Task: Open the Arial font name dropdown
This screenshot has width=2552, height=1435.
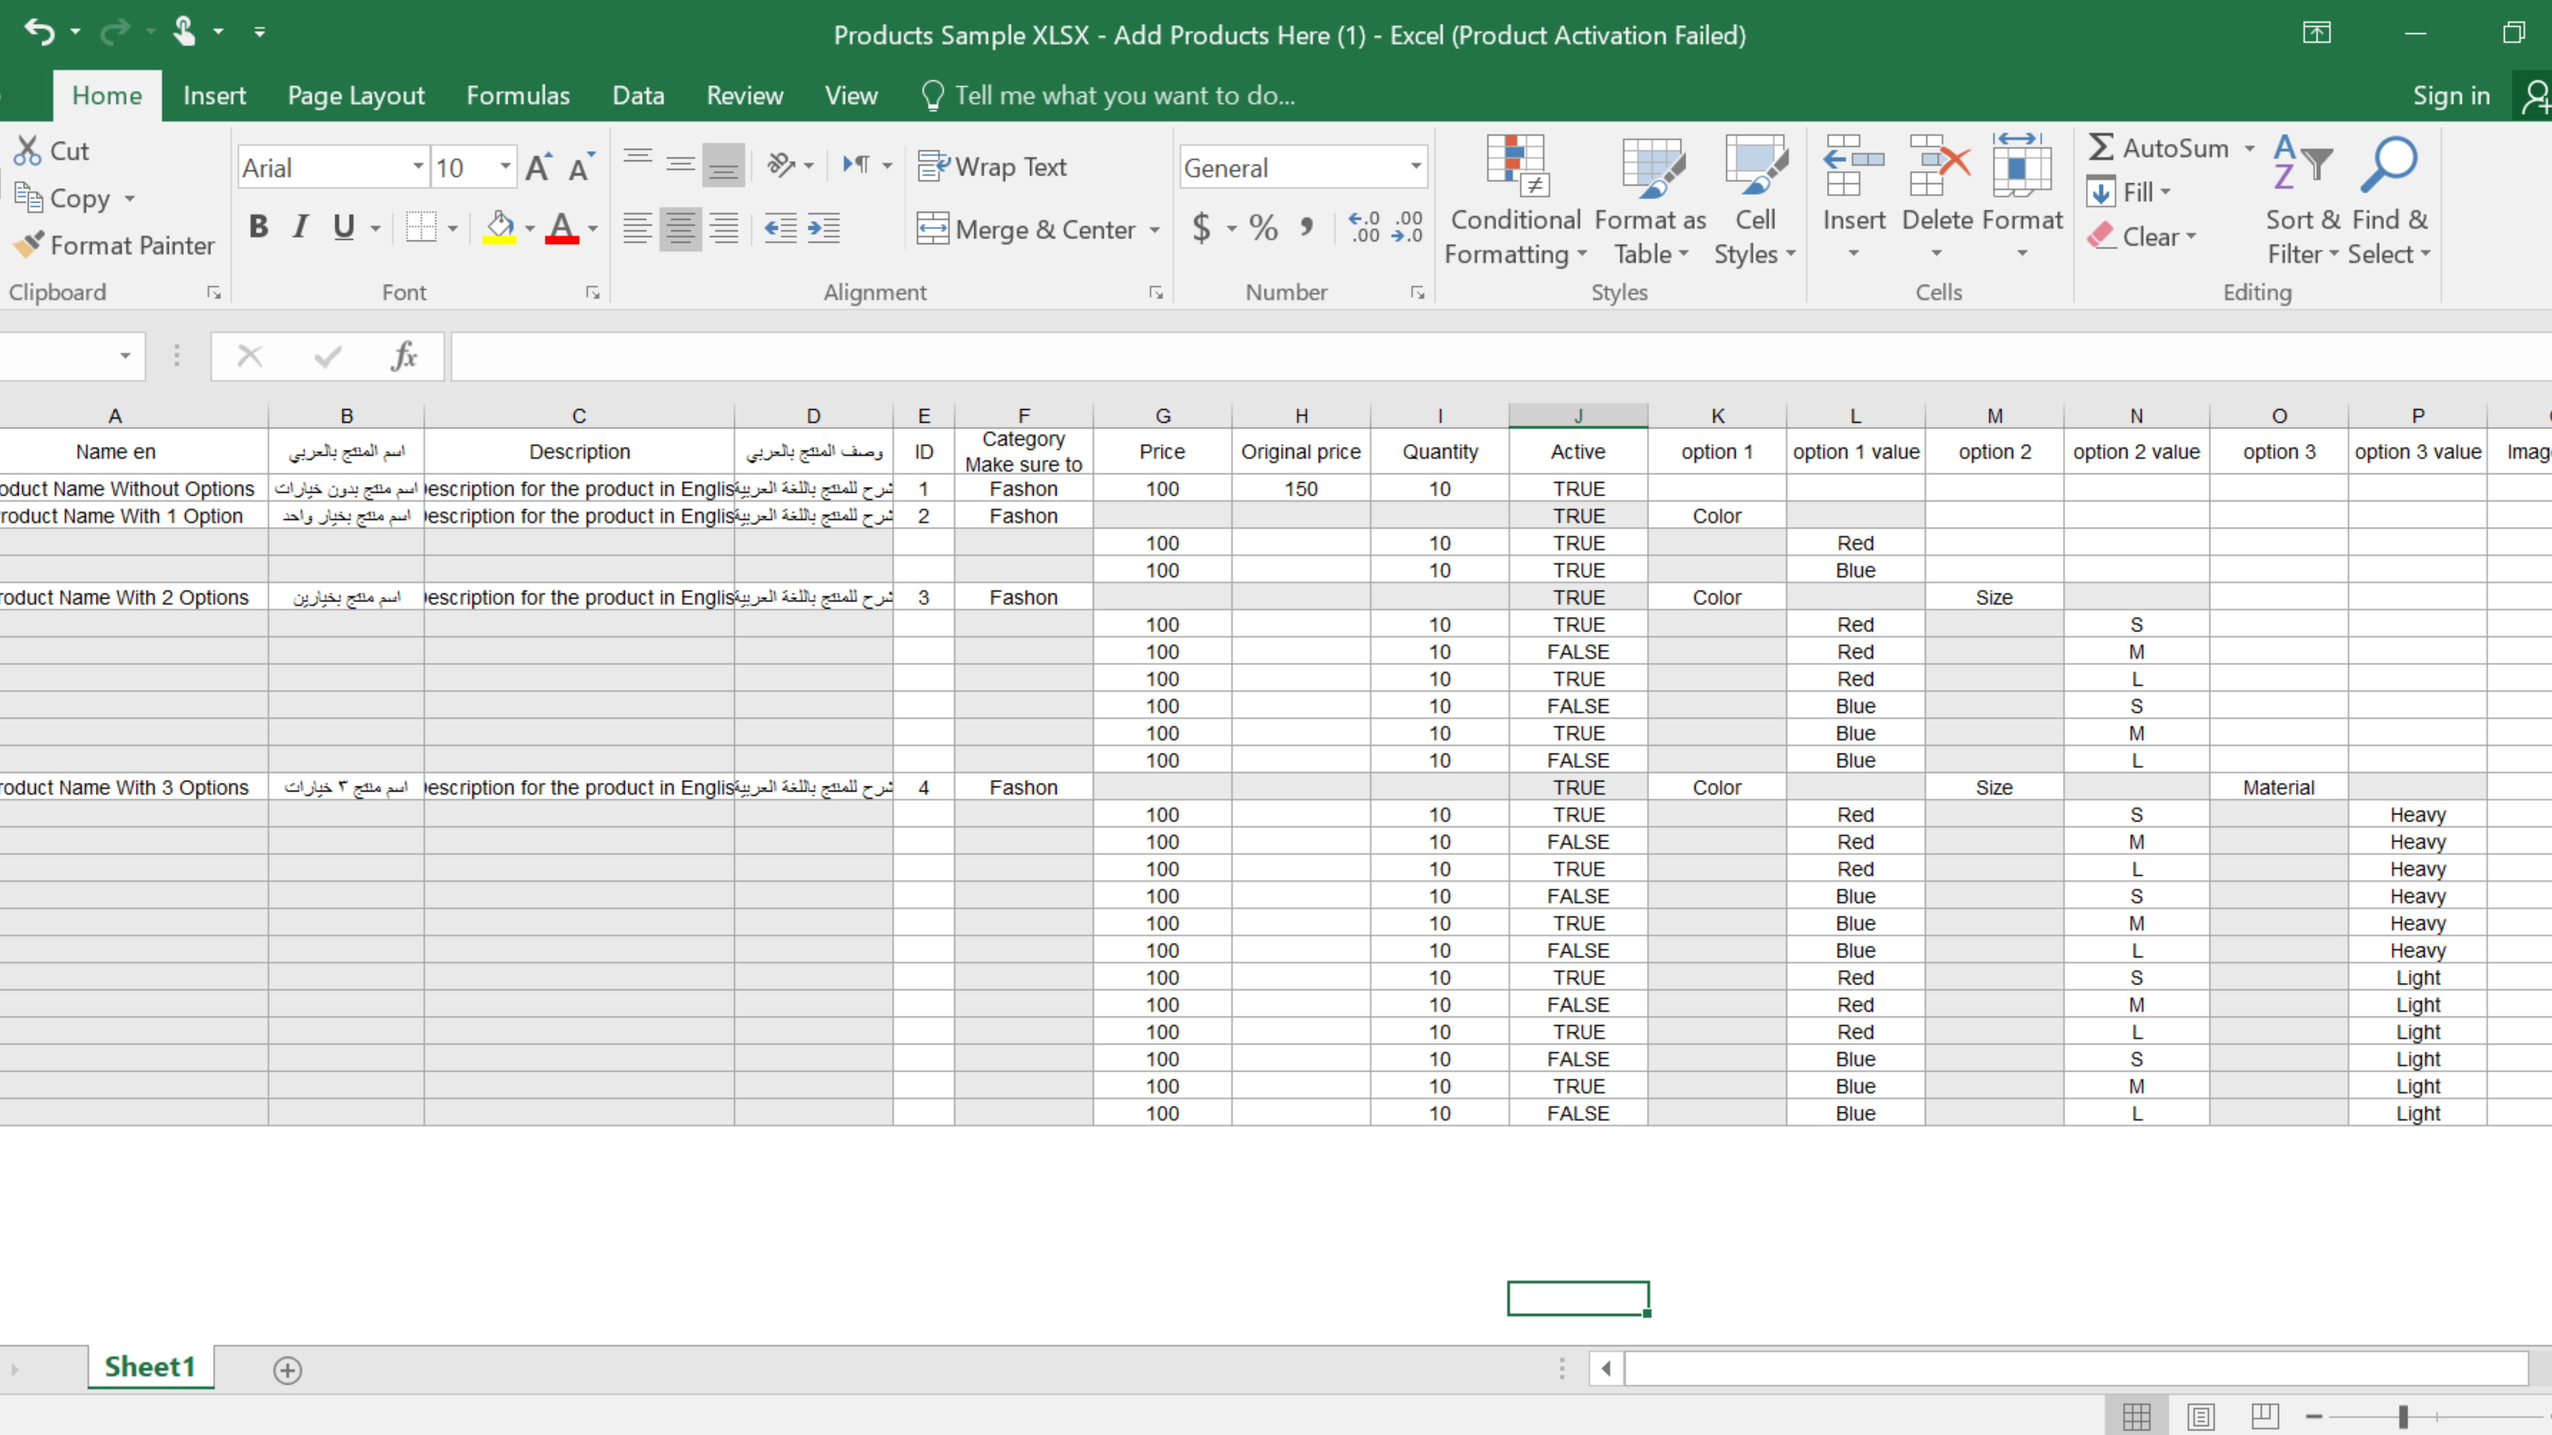Action: coord(418,166)
